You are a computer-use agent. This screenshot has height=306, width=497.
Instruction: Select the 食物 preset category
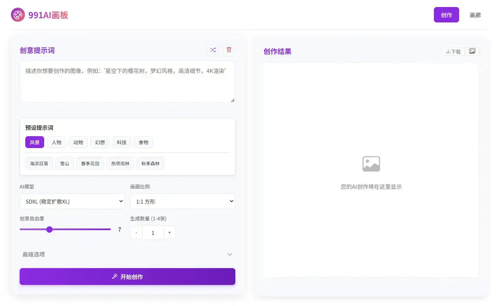143,142
